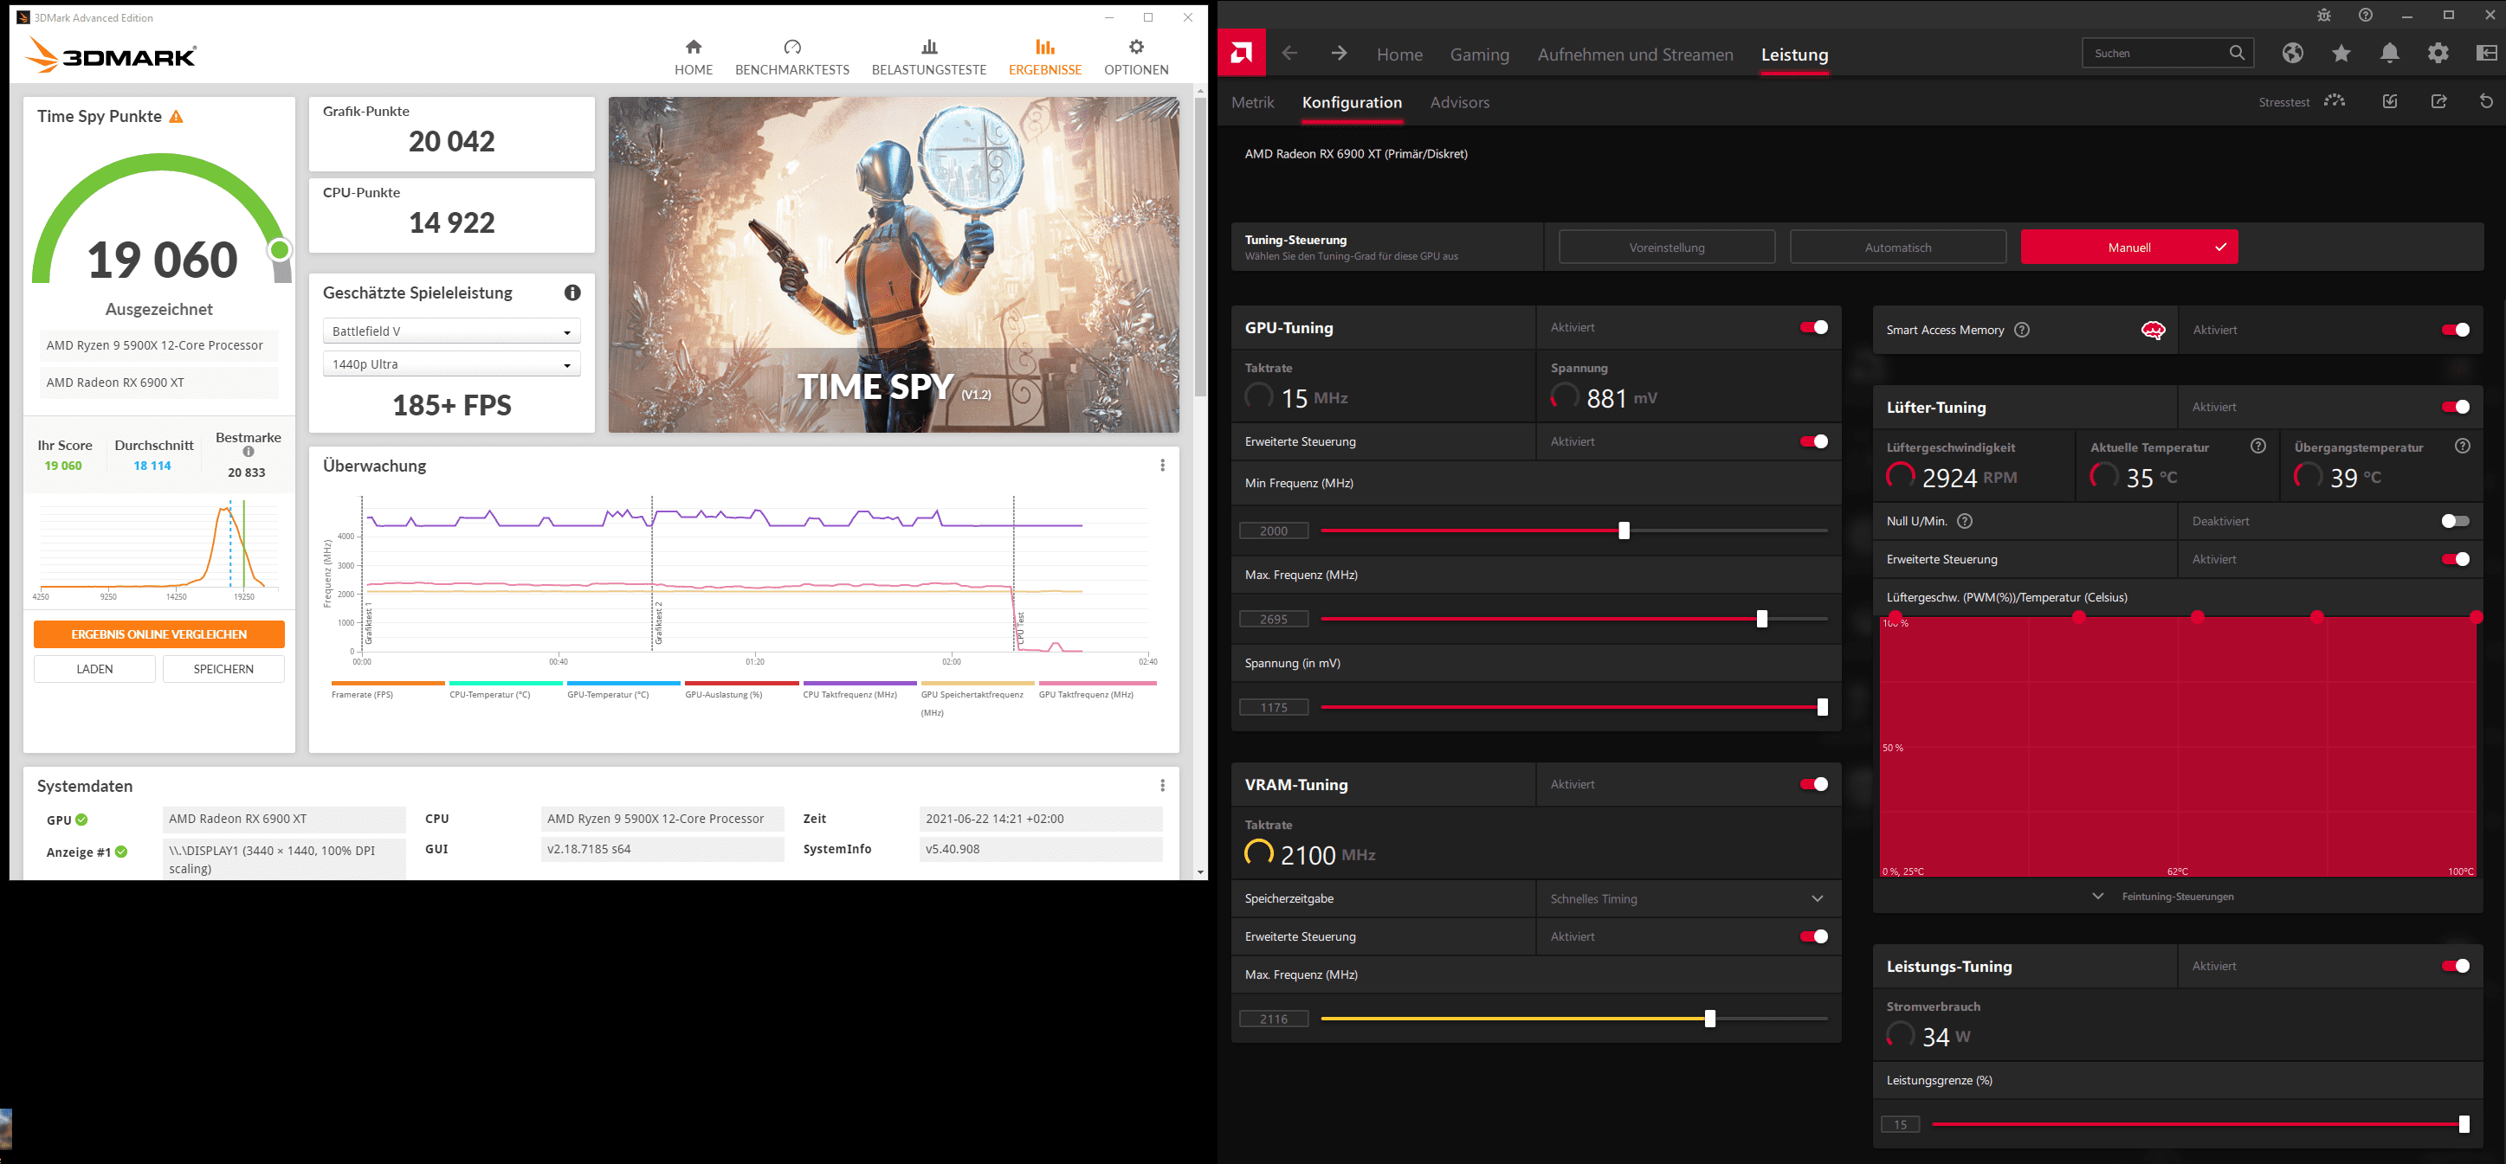Click the Time Spy thumbnail image

893,265
